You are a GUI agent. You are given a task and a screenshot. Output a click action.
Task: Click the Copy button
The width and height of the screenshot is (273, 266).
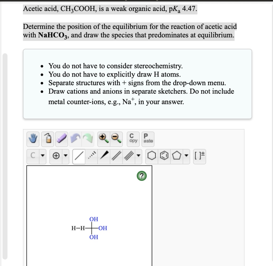[x=133, y=139]
